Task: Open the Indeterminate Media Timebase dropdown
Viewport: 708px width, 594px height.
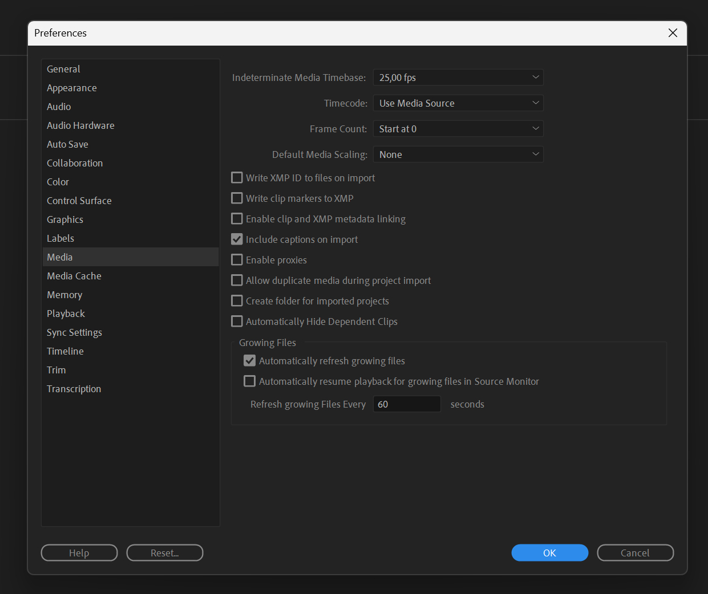Action: tap(458, 77)
